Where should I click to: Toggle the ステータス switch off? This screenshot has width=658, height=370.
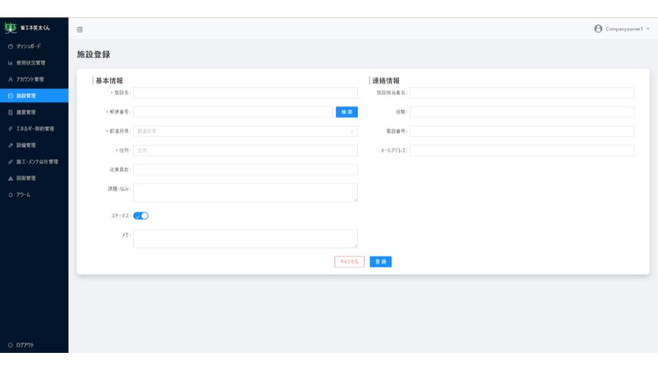(141, 216)
